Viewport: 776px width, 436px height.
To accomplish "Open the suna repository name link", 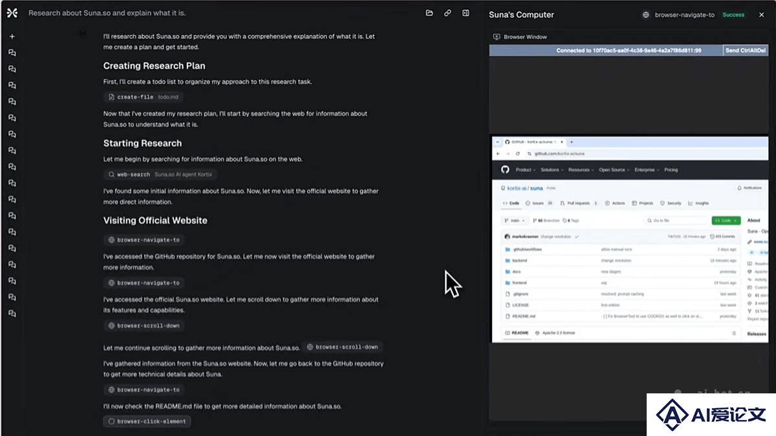I will pos(537,188).
